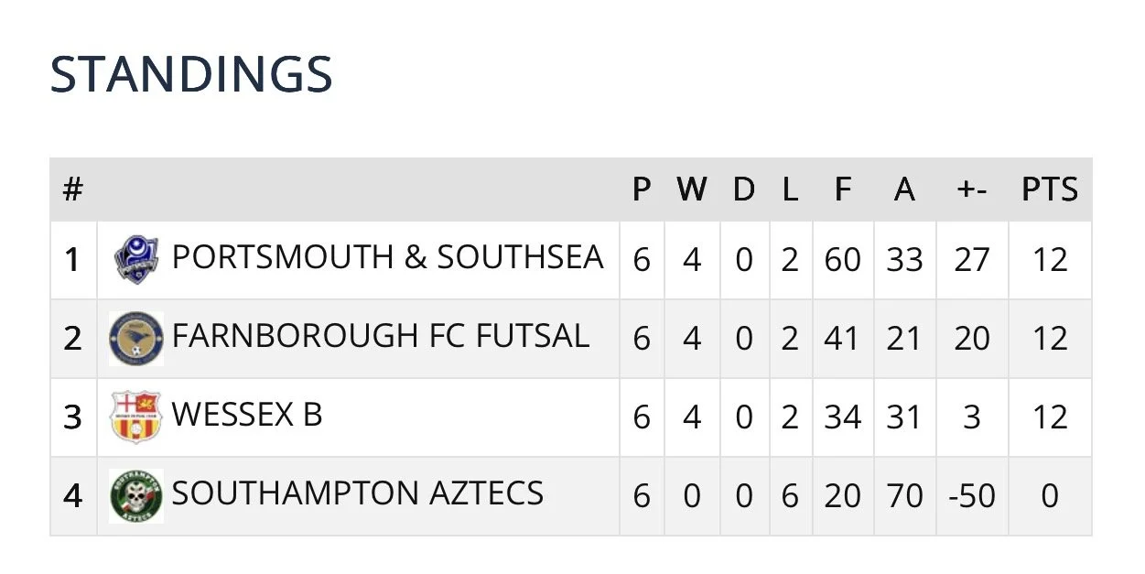The image size is (1145, 574).
Task: Click the D draws column header
Action: tap(744, 190)
